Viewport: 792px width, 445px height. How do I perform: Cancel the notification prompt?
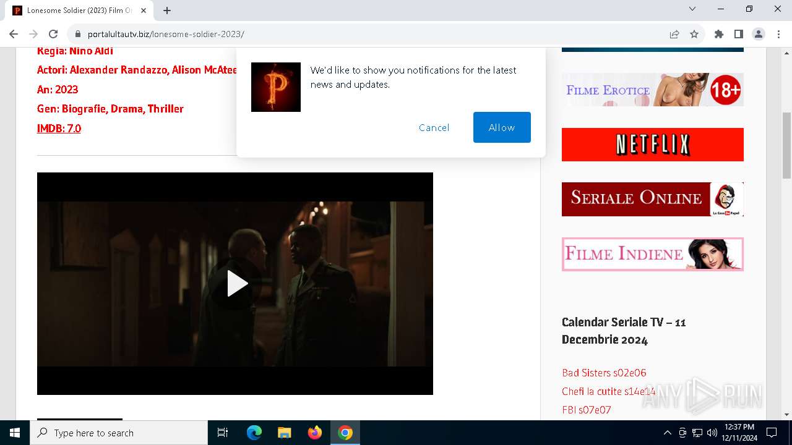[x=434, y=127]
